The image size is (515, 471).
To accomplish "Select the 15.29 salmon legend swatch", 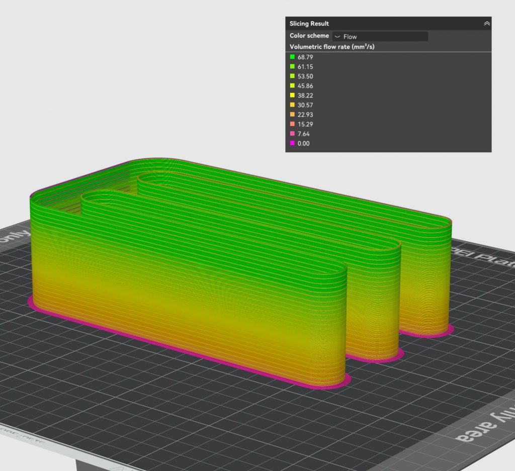I will click(x=292, y=124).
